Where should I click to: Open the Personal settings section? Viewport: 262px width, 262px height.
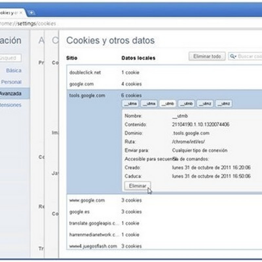pyautogui.click(x=11, y=82)
